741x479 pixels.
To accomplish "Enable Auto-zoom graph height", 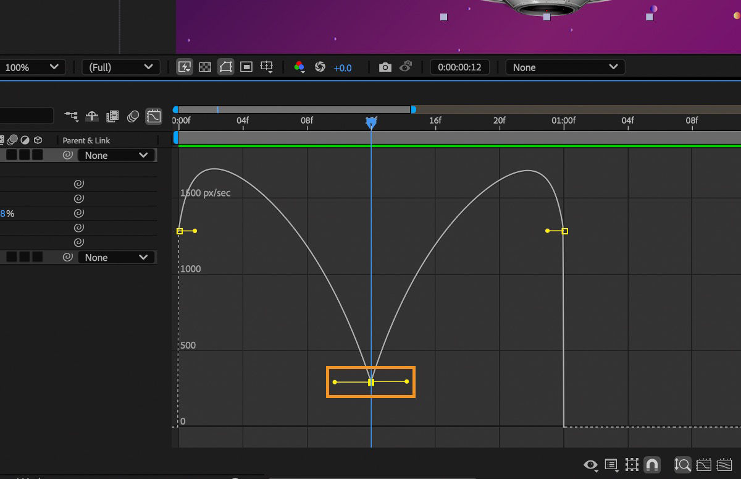I will (683, 465).
